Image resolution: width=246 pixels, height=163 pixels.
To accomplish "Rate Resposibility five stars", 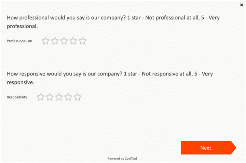I will [78, 97].
